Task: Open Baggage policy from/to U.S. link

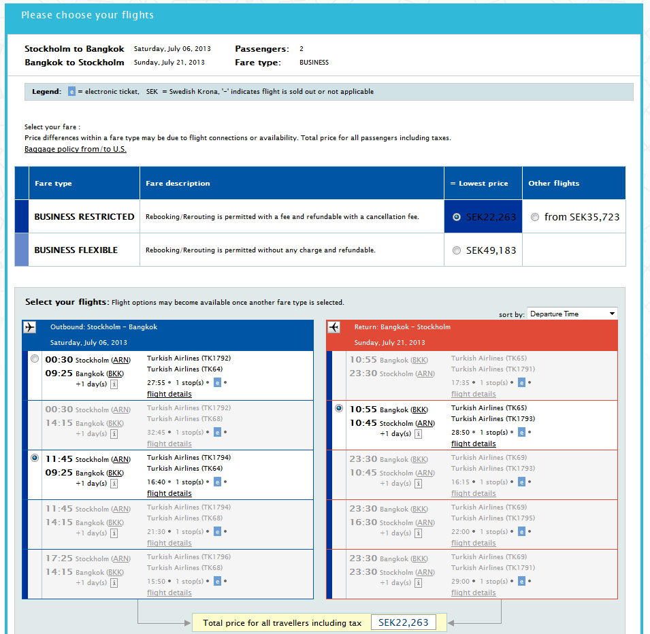Action: [76, 149]
